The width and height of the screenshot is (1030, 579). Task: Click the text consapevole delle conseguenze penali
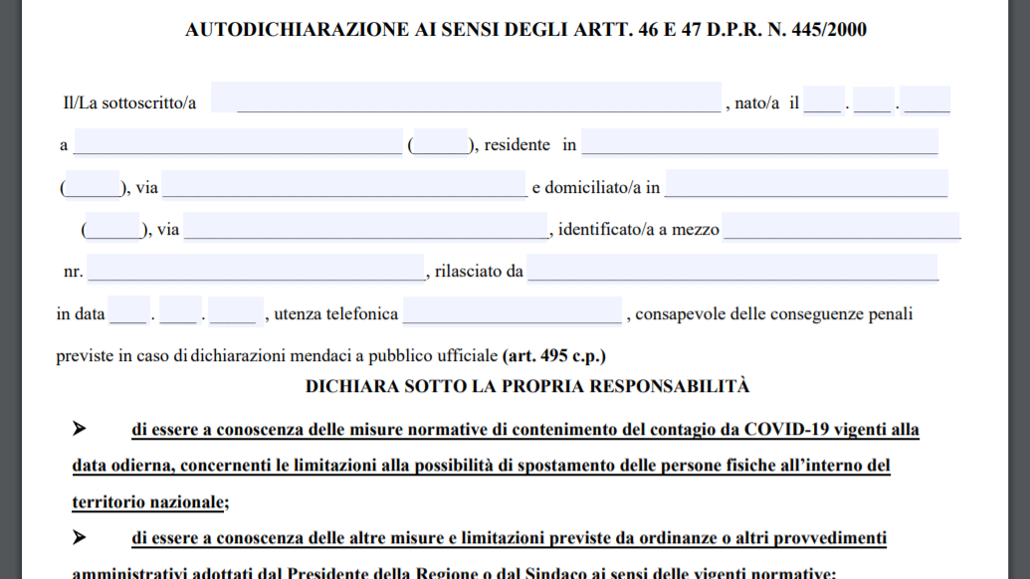[x=774, y=314]
